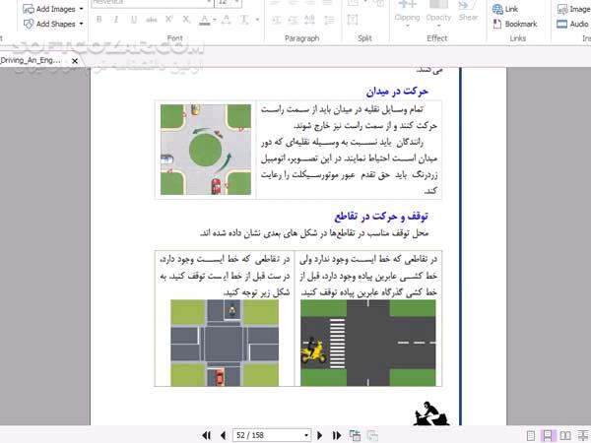Toggle Bold formatting

(x=99, y=20)
